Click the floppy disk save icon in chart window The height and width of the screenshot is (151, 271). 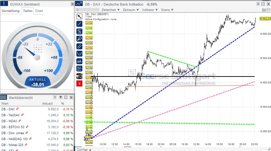pos(269,10)
